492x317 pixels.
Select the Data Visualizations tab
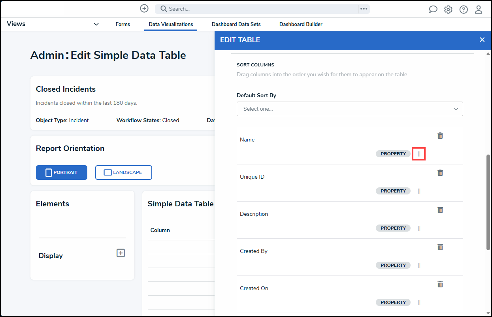click(x=171, y=25)
